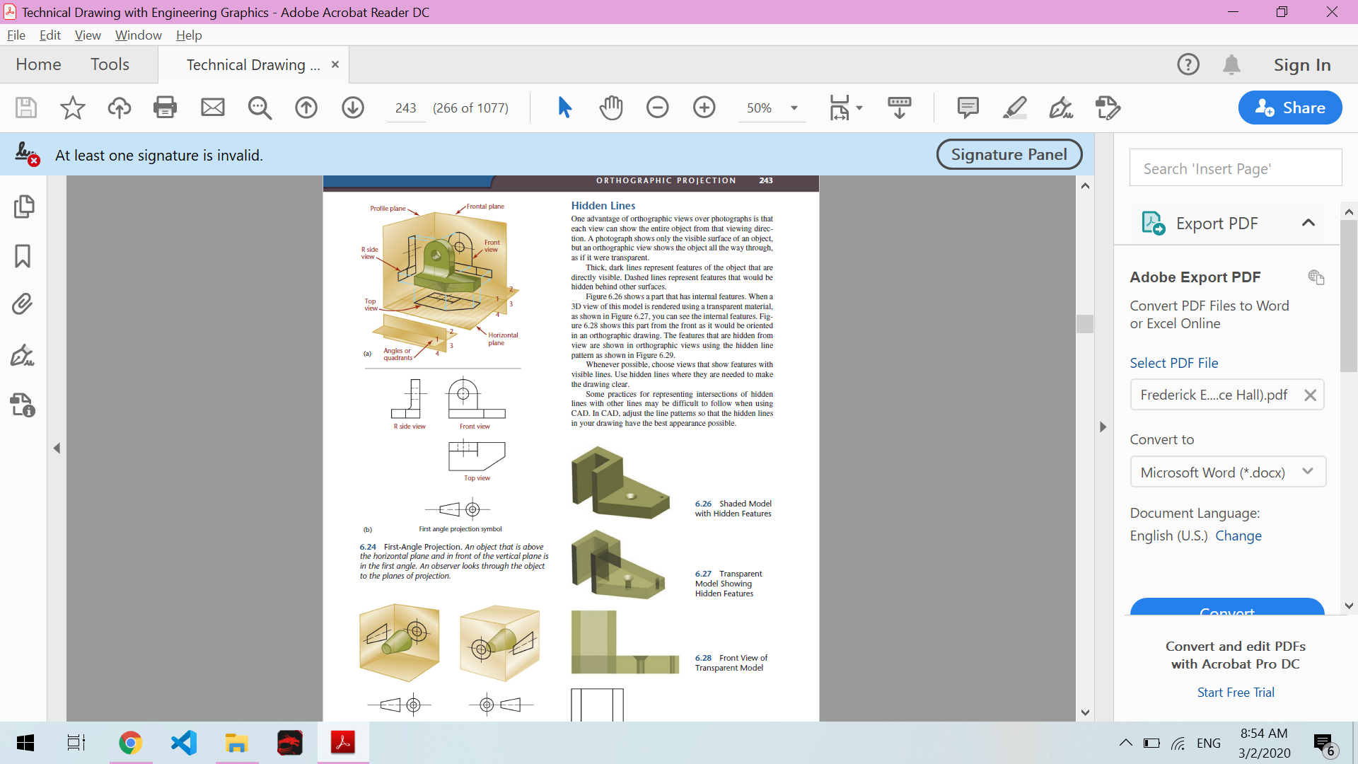
Task: Open the View menu
Action: coord(88,35)
